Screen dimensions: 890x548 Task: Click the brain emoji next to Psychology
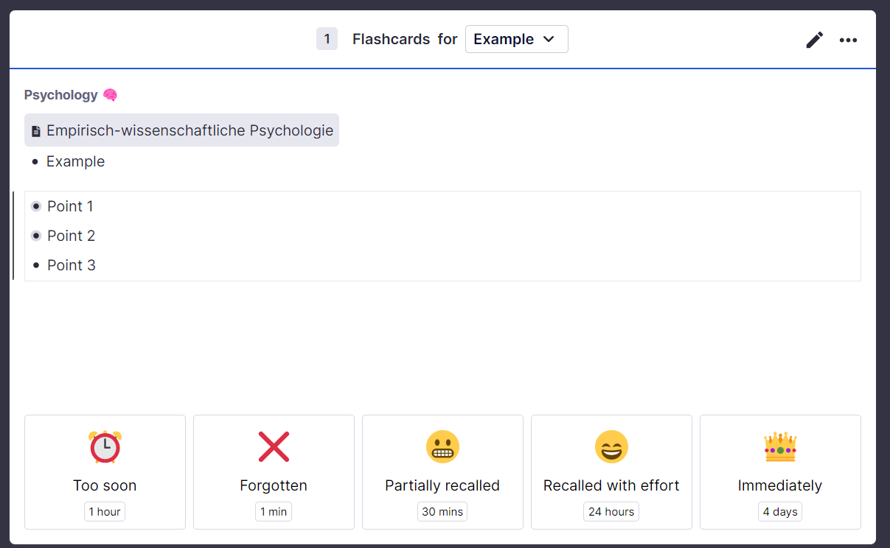(x=110, y=95)
